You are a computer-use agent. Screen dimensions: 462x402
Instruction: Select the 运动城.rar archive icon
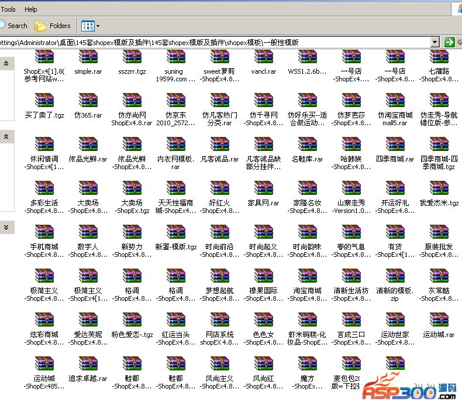(x=439, y=319)
